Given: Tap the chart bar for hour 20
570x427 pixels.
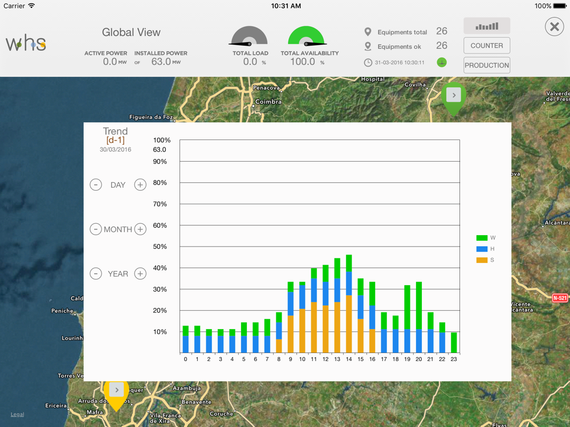Looking at the screenshot, I should pos(419,317).
